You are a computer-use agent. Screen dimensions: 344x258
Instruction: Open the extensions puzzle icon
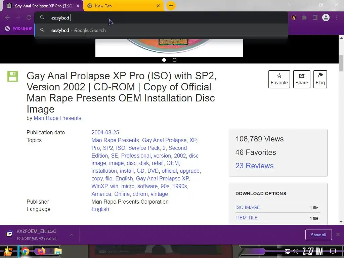coord(304,17)
